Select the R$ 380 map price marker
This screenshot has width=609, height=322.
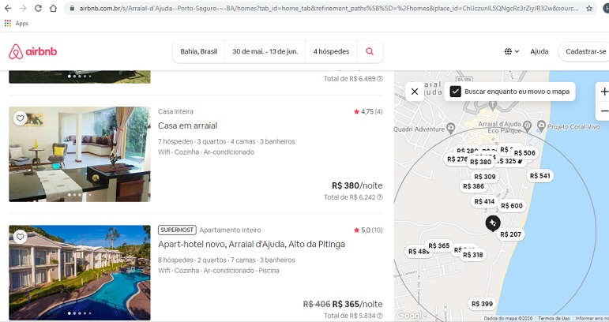click(x=481, y=162)
